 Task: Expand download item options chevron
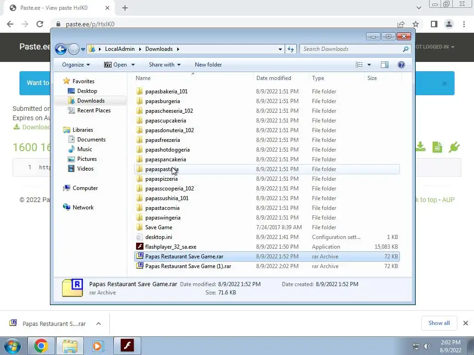[x=99, y=324]
